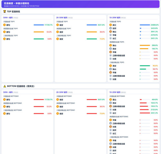This screenshot has width=161, height=154.
Task: Click the 166.7% value
Action: click(x=155, y=49)
